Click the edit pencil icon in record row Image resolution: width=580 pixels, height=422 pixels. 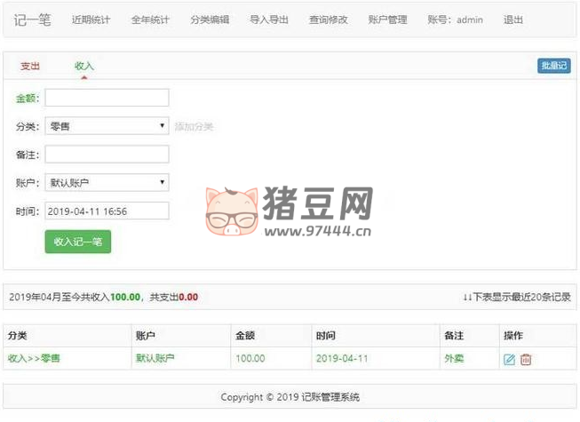pyautogui.click(x=509, y=359)
